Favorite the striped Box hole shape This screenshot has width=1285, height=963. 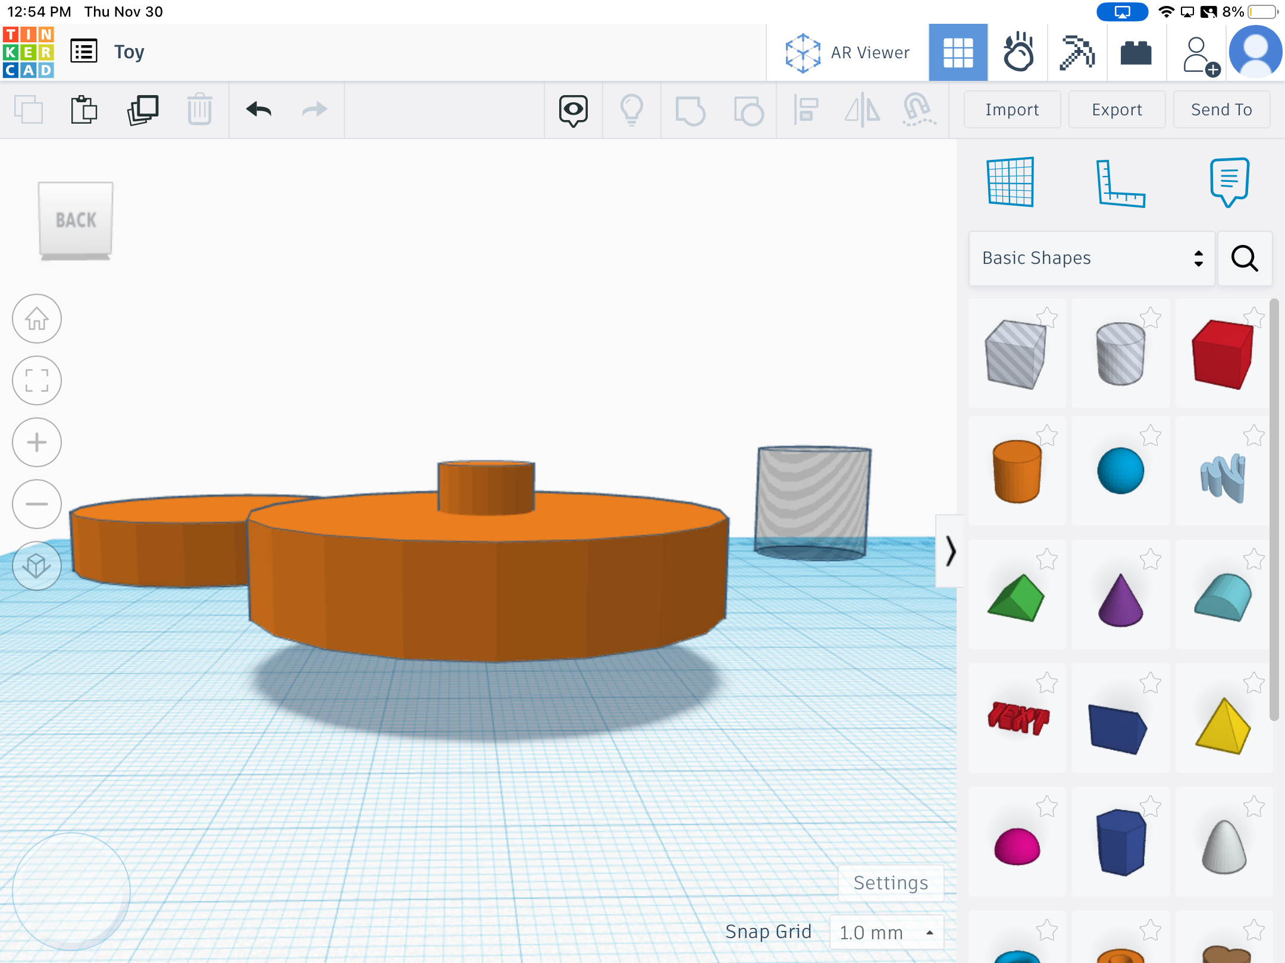coord(1047,318)
